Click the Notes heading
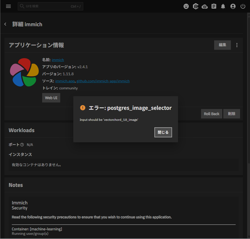 point(16,185)
